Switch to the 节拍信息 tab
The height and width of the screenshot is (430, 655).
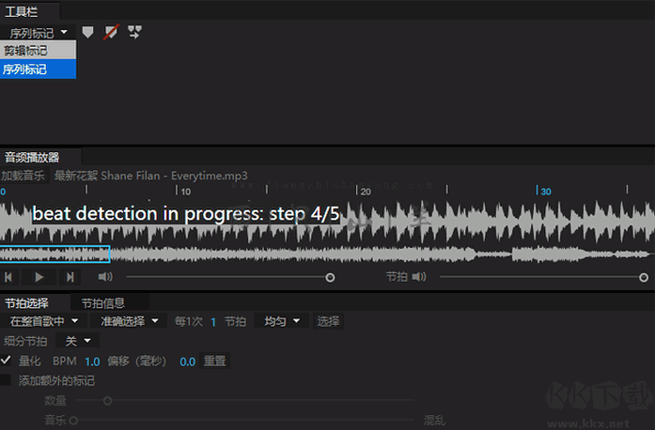click(x=103, y=303)
